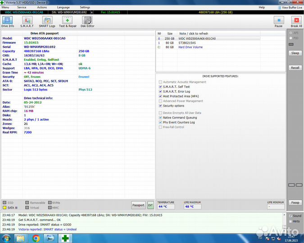The image size is (304, 243).
Task: Toggle the Sound checkbox
Action: (290, 216)
